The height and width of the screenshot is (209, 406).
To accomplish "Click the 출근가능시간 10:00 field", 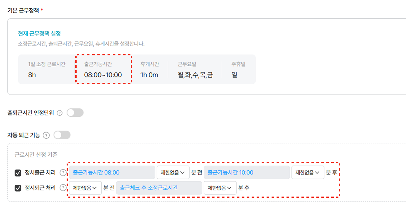I will click(x=247, y=173).
